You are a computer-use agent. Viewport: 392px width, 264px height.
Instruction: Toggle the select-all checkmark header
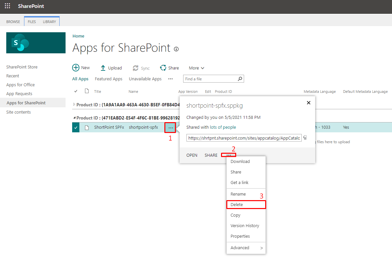coord(76,91)
